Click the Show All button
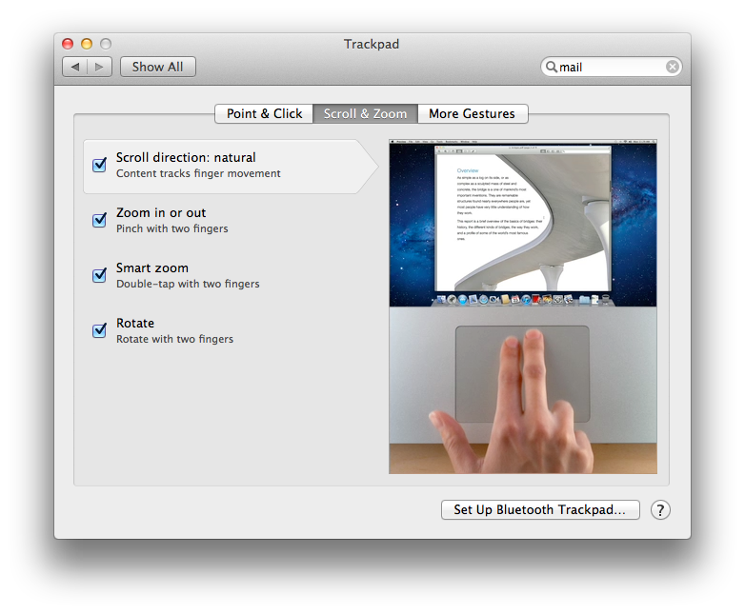The height and width of the screenshot is (614, 745). click(158, 67)
